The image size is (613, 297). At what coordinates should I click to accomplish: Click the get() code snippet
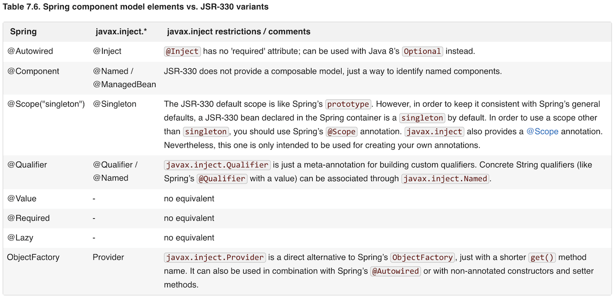(542, 257)
